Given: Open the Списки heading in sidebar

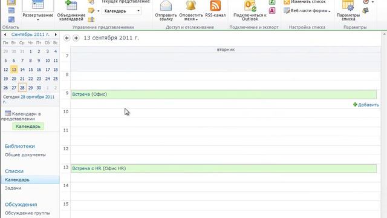Looking at the screenshot, I should click(14, 171).
